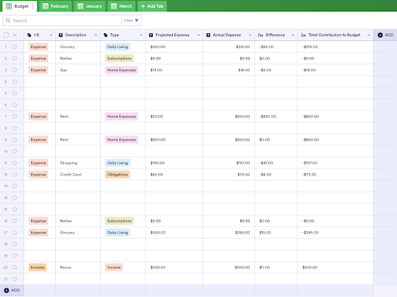This screenshot has height=297, width=397.
Task: Open the Description column dropdown arrow
Action: pyautogui.click(x=96, y=35)
